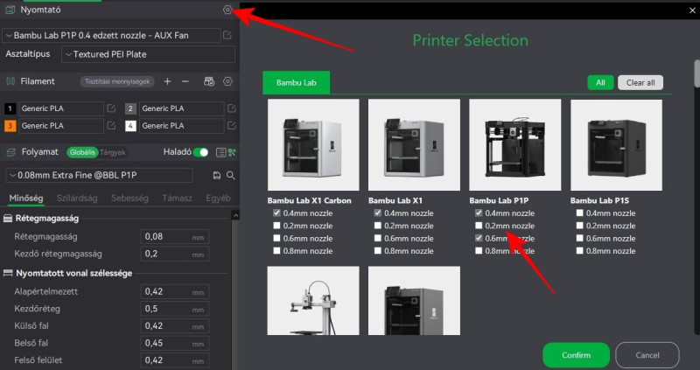
Task: Switch to the Minőség tab
Action: 26,199
